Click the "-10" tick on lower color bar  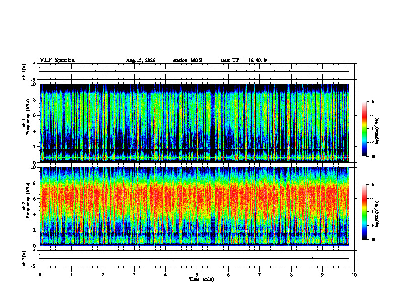[x=372, y=240]
